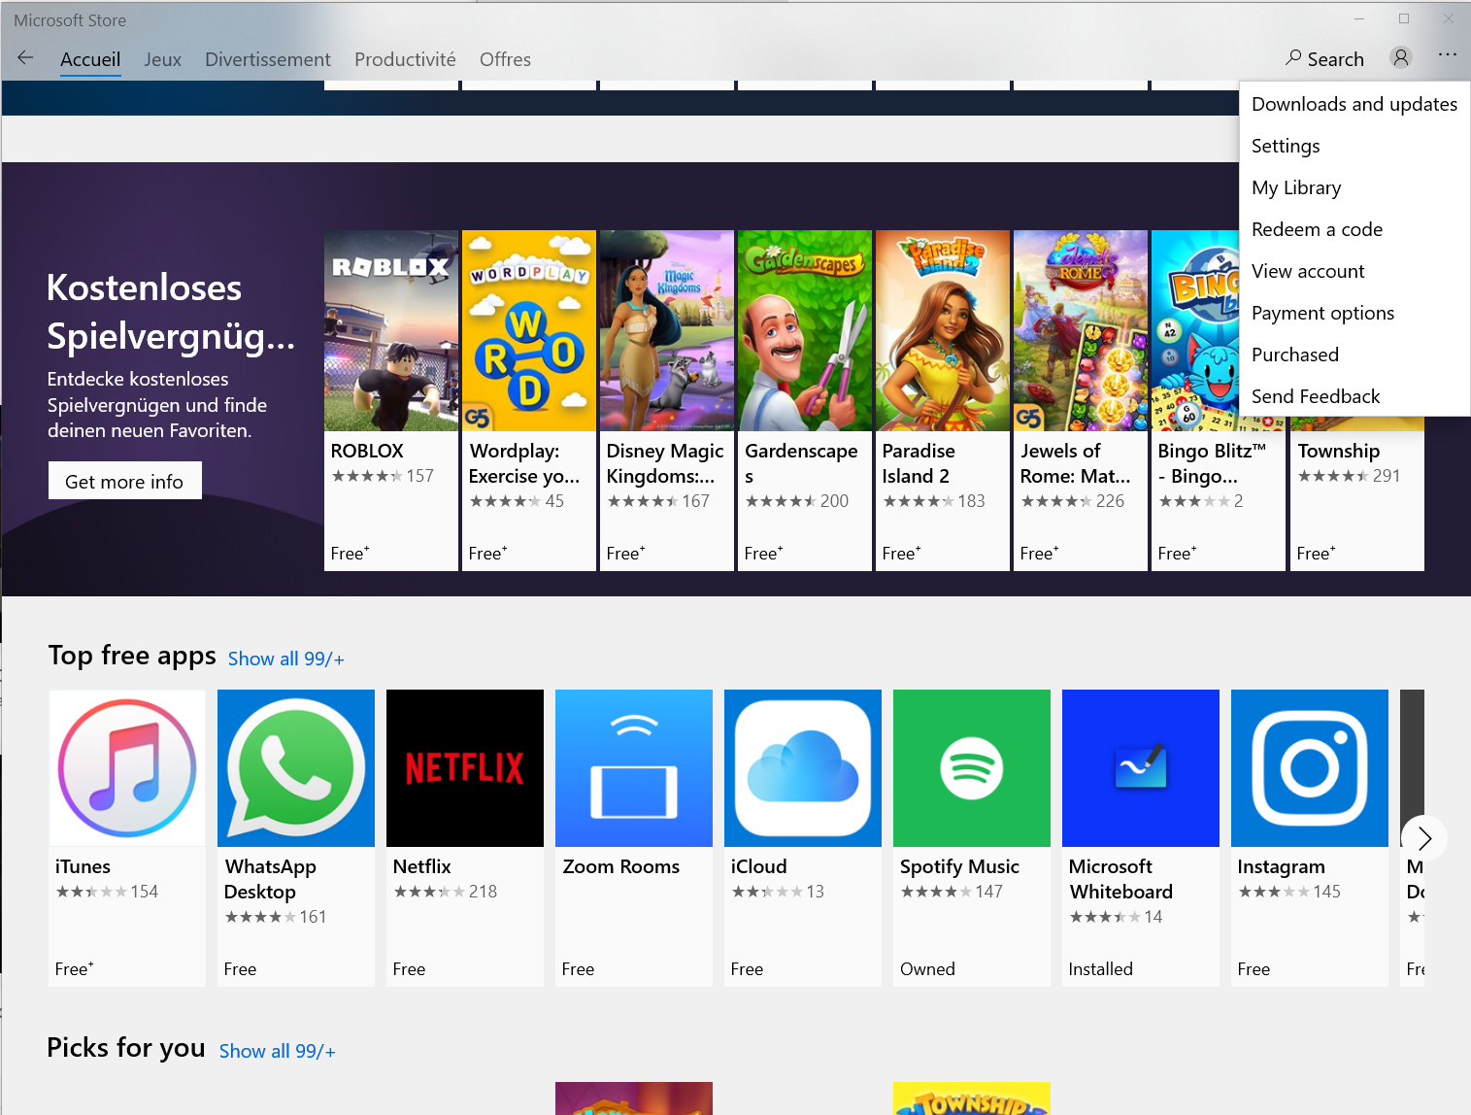Click the Instagram title text
1471x1115 pixels.
pos(1281,866)
